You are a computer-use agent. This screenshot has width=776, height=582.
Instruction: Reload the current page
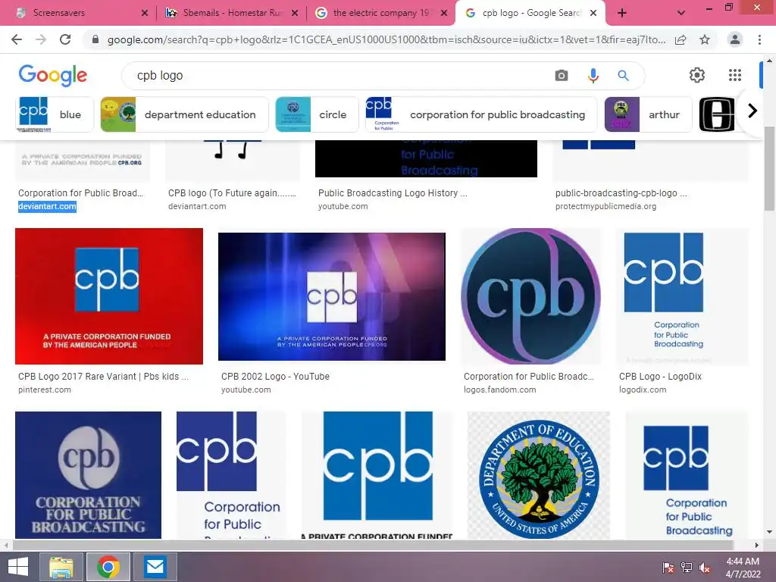tap(65, 39)
